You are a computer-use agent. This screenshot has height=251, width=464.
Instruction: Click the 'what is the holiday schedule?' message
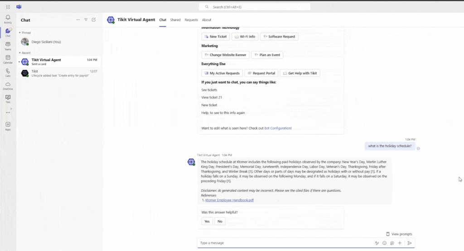pyautogui.click(x=390, y=146)
